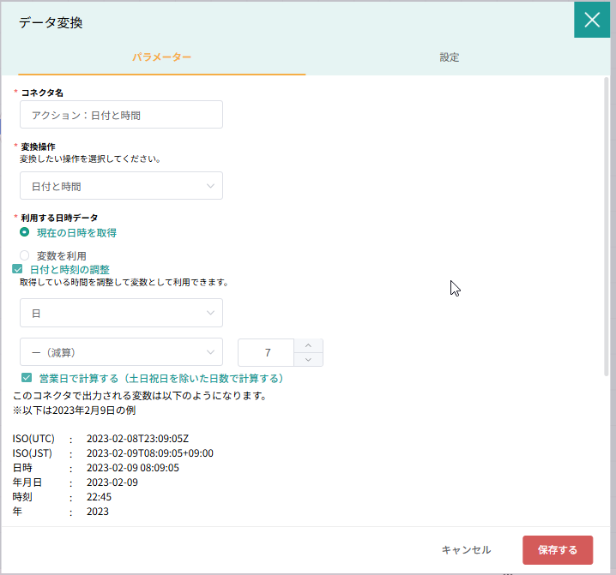
Task: Select the 変数を利用 radio option
Action: (x=25, y=255)
